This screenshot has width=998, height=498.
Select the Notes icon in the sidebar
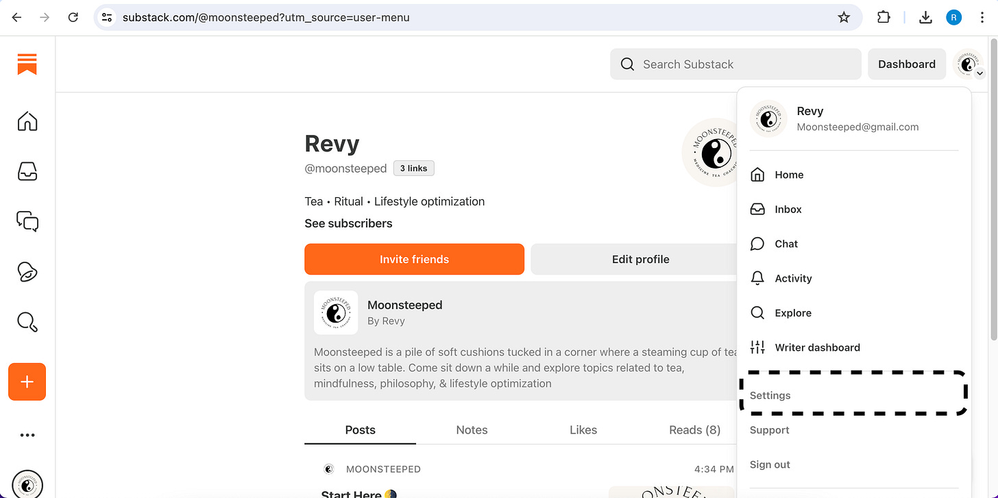(27, 271)
